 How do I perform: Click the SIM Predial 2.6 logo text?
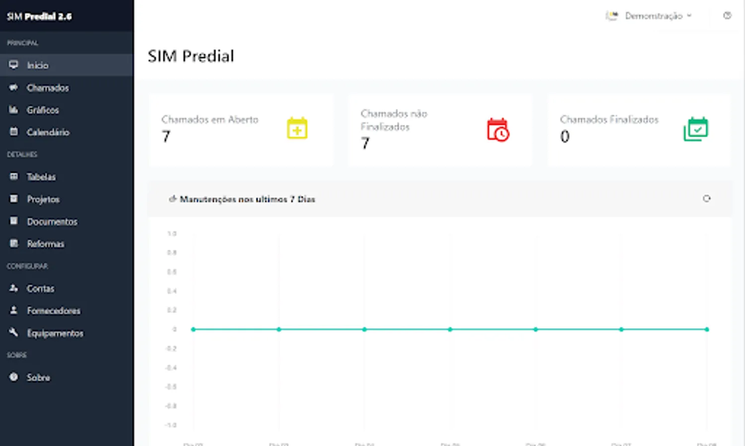[39, 16]
